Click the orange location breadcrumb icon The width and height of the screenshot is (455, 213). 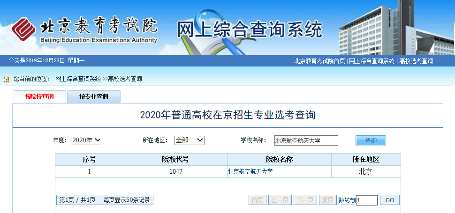pos(7,79)
